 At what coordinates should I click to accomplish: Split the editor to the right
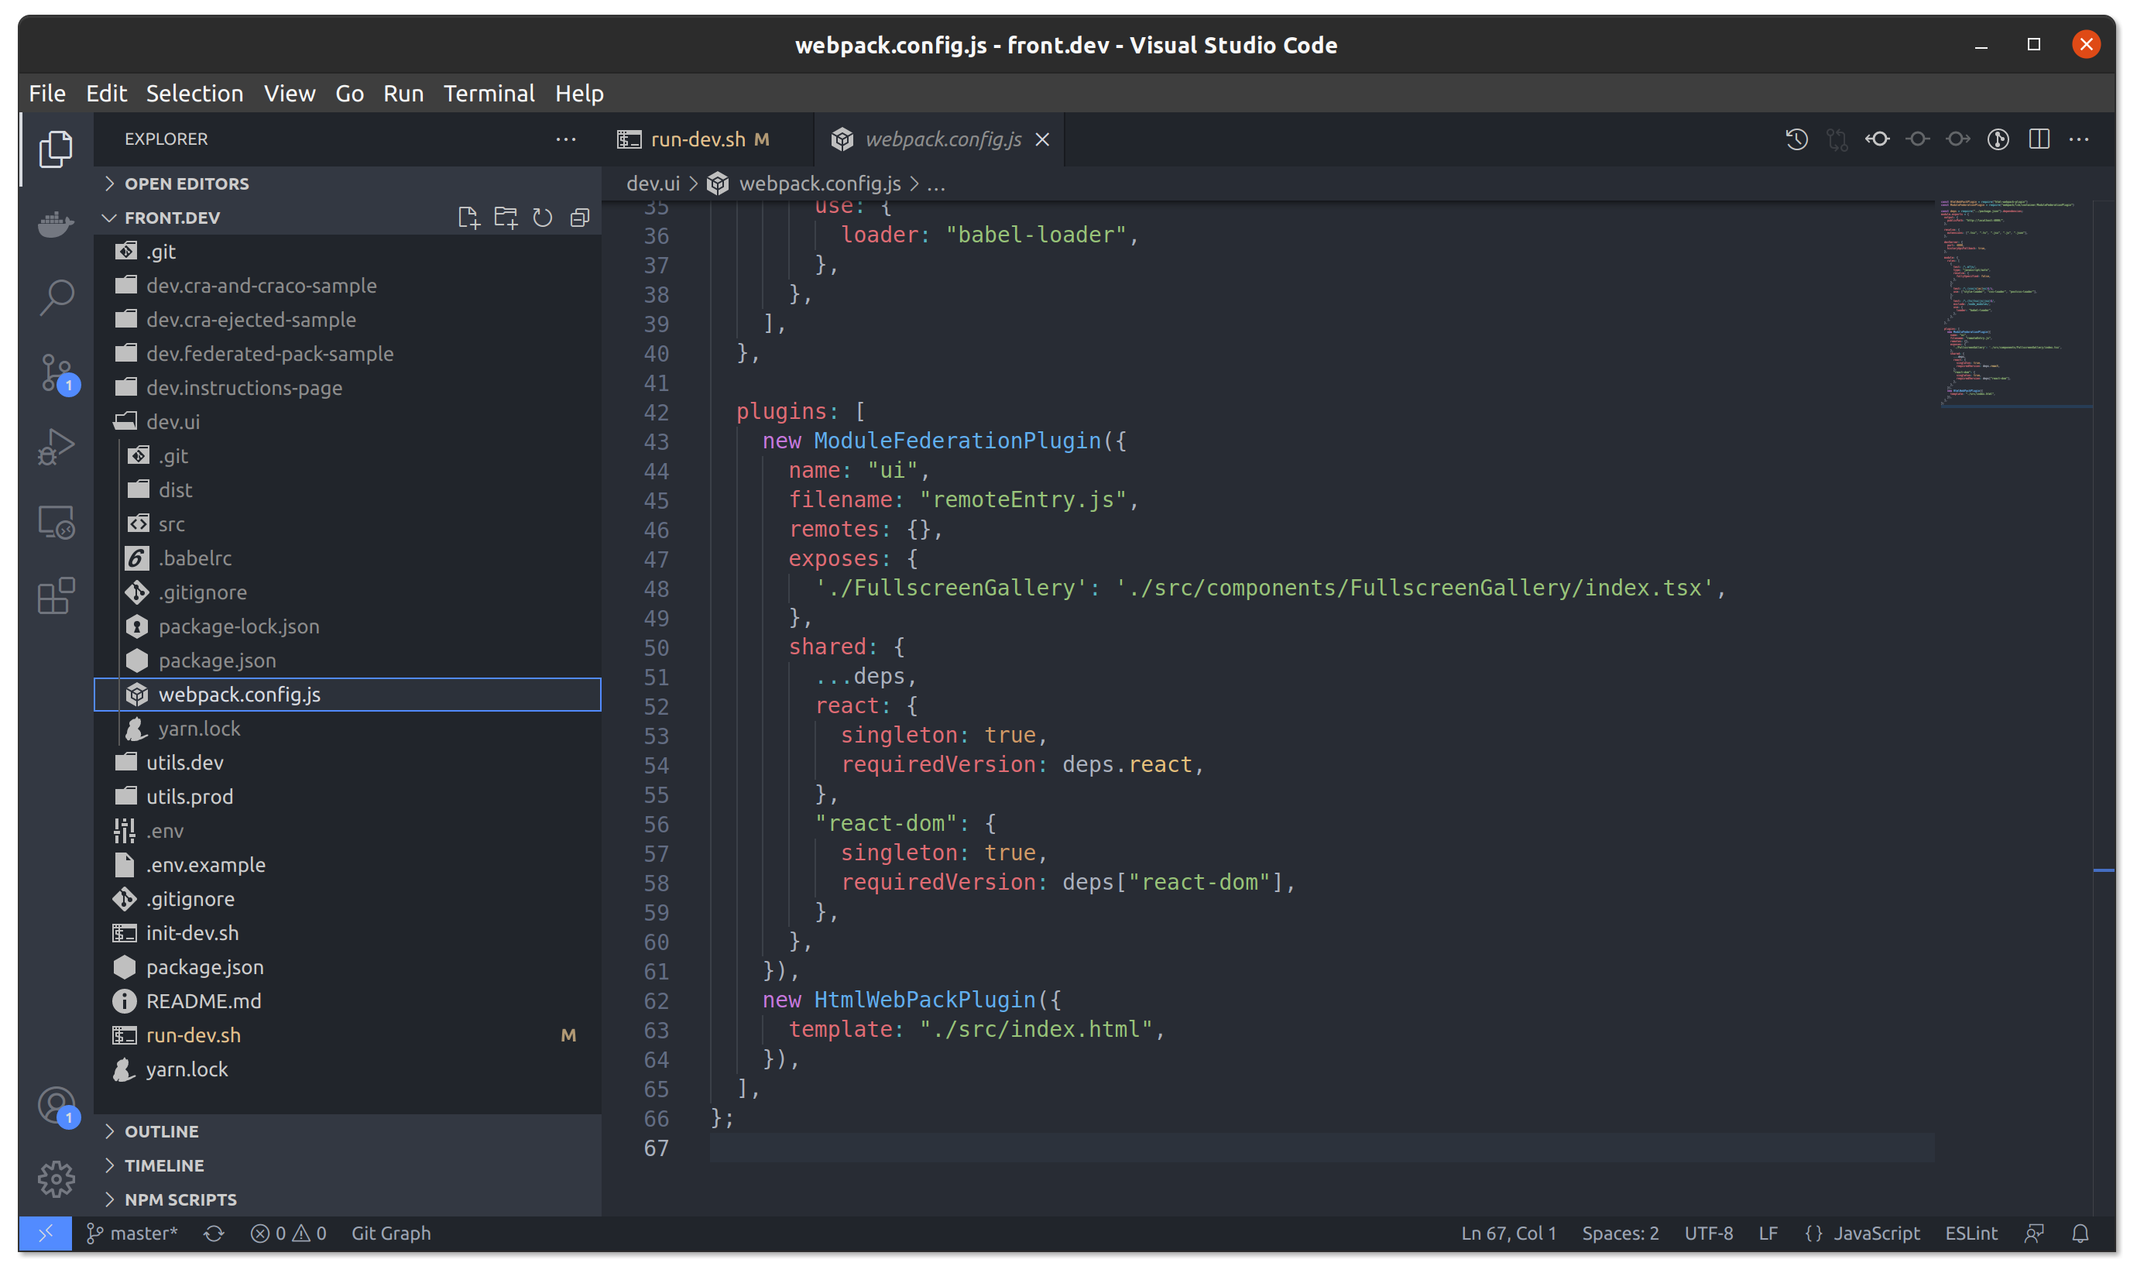pyautogui.click(x=2039, y=139)
